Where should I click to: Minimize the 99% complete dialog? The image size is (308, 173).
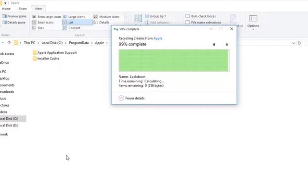coord(211,29)
